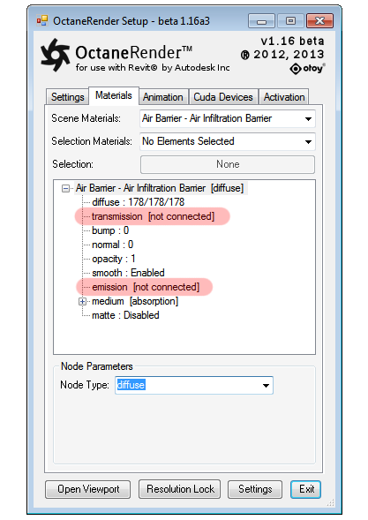Open the Selection Materials dropdown
The image size is (368, 520).
(x=228, y=141)
